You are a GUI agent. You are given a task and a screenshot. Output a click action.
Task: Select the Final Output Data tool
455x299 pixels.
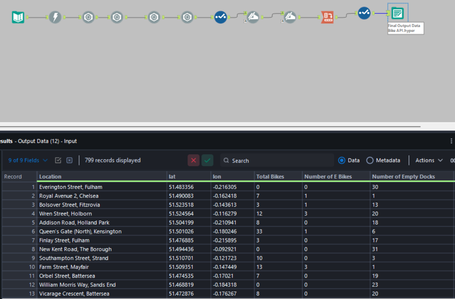click(x=398, y=14)
